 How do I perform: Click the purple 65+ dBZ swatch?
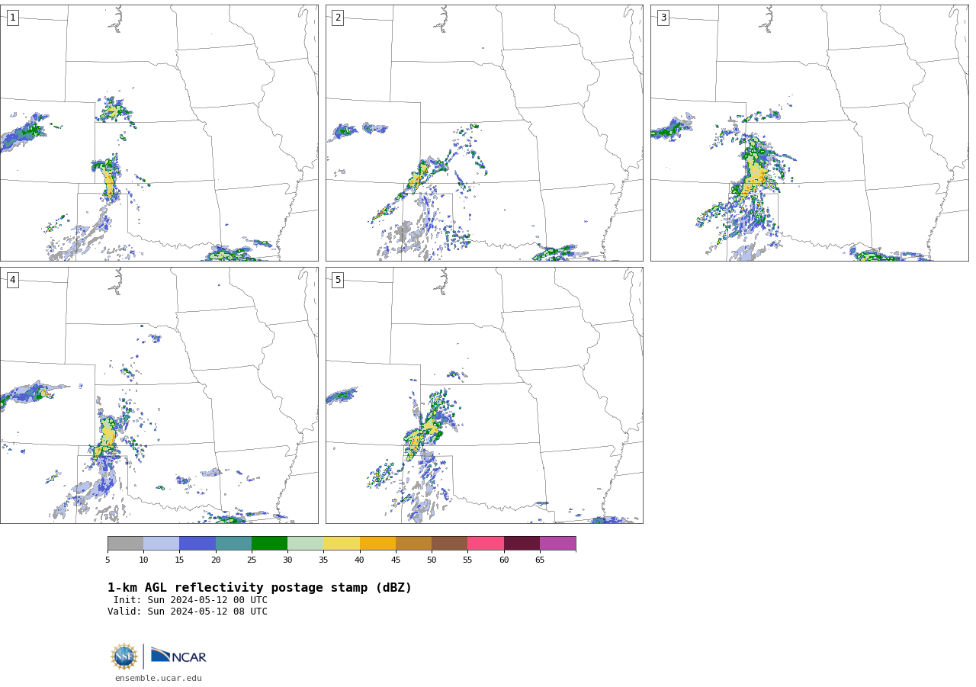557,543
